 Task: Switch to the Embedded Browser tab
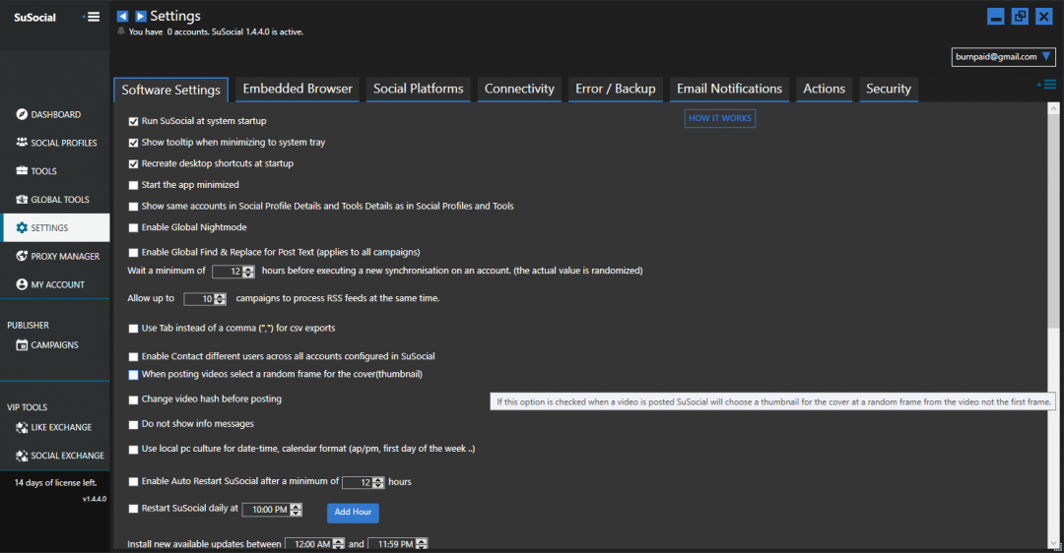[298, 90]
